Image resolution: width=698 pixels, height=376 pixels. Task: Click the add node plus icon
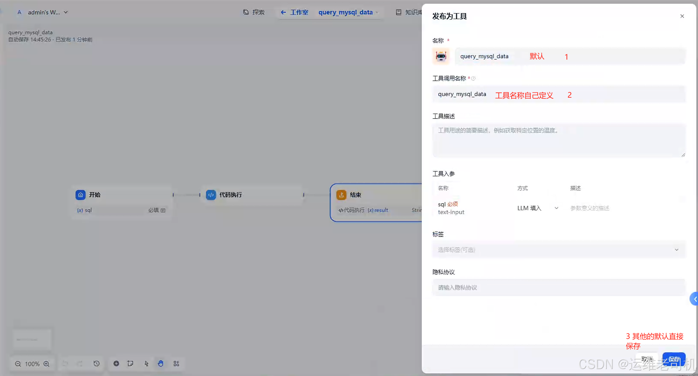116,364
